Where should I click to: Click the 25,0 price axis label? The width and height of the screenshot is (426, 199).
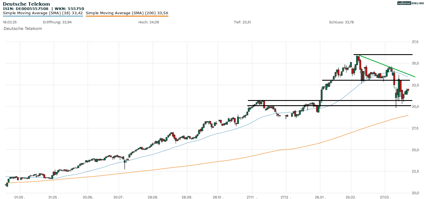(x=415, y=150)
